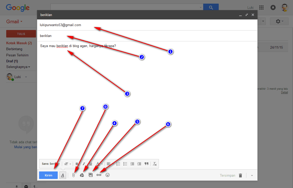This screenshot has width=293, height=188.
Task: Click the TULIS compose button
Action: 21,34
